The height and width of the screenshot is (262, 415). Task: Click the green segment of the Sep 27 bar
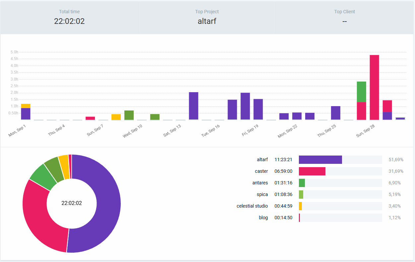(x=361, y=92)
